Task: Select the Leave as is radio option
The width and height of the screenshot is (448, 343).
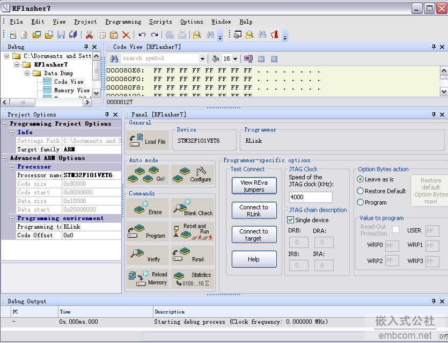Action: (x=361, y=179)
